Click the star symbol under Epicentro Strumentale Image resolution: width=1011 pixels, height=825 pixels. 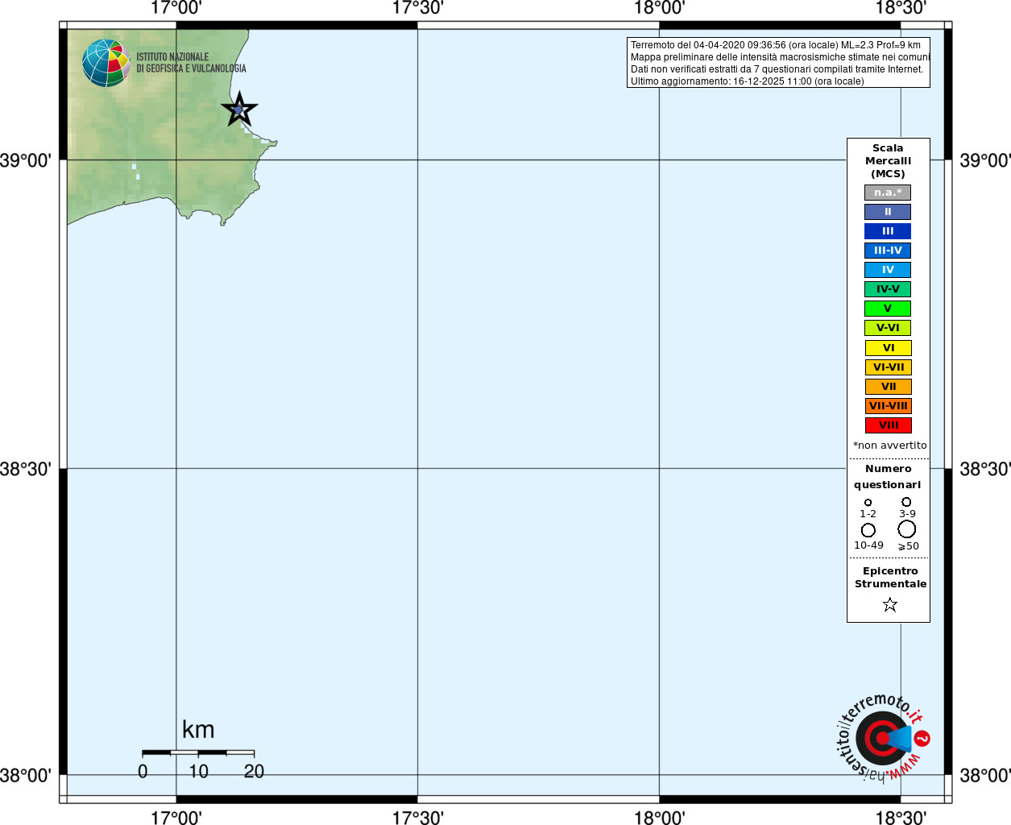pyautogui.click(x=889, y=604)
